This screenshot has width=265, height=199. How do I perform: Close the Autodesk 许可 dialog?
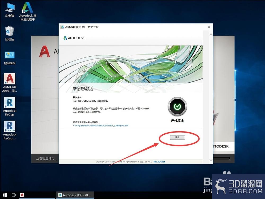click(x=209, y=27)
